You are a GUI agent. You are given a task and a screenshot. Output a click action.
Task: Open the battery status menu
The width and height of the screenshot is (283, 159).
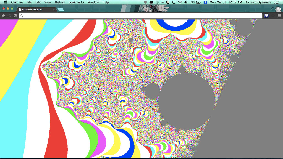click(x=196, y=2)
